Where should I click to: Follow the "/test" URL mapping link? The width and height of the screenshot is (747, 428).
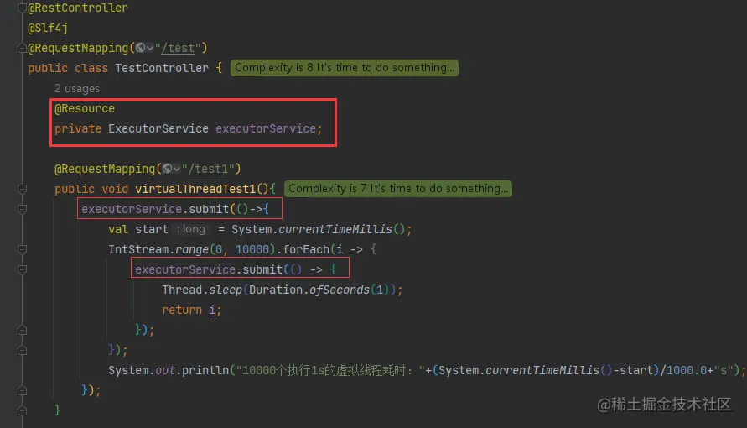tap(179, 48)
